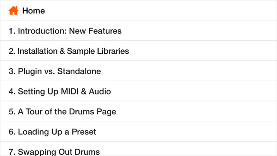Open Swapping Out Drums chapter
This screenshot has width=277, height=156.
[x=138, y=149]
